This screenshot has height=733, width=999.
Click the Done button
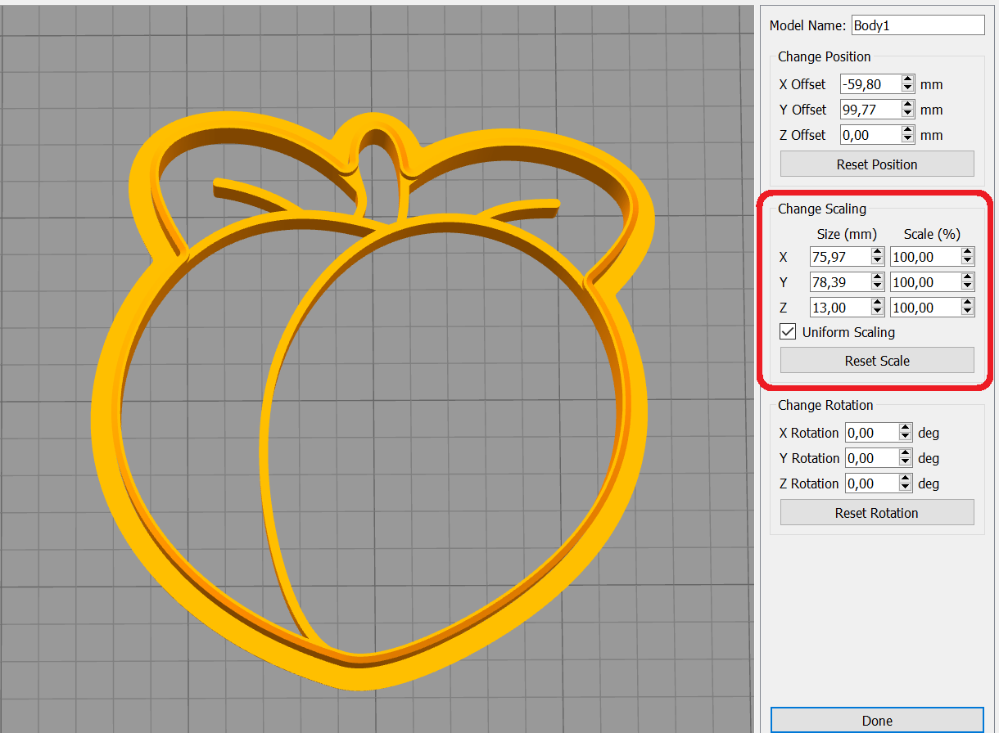coord(877,721)
